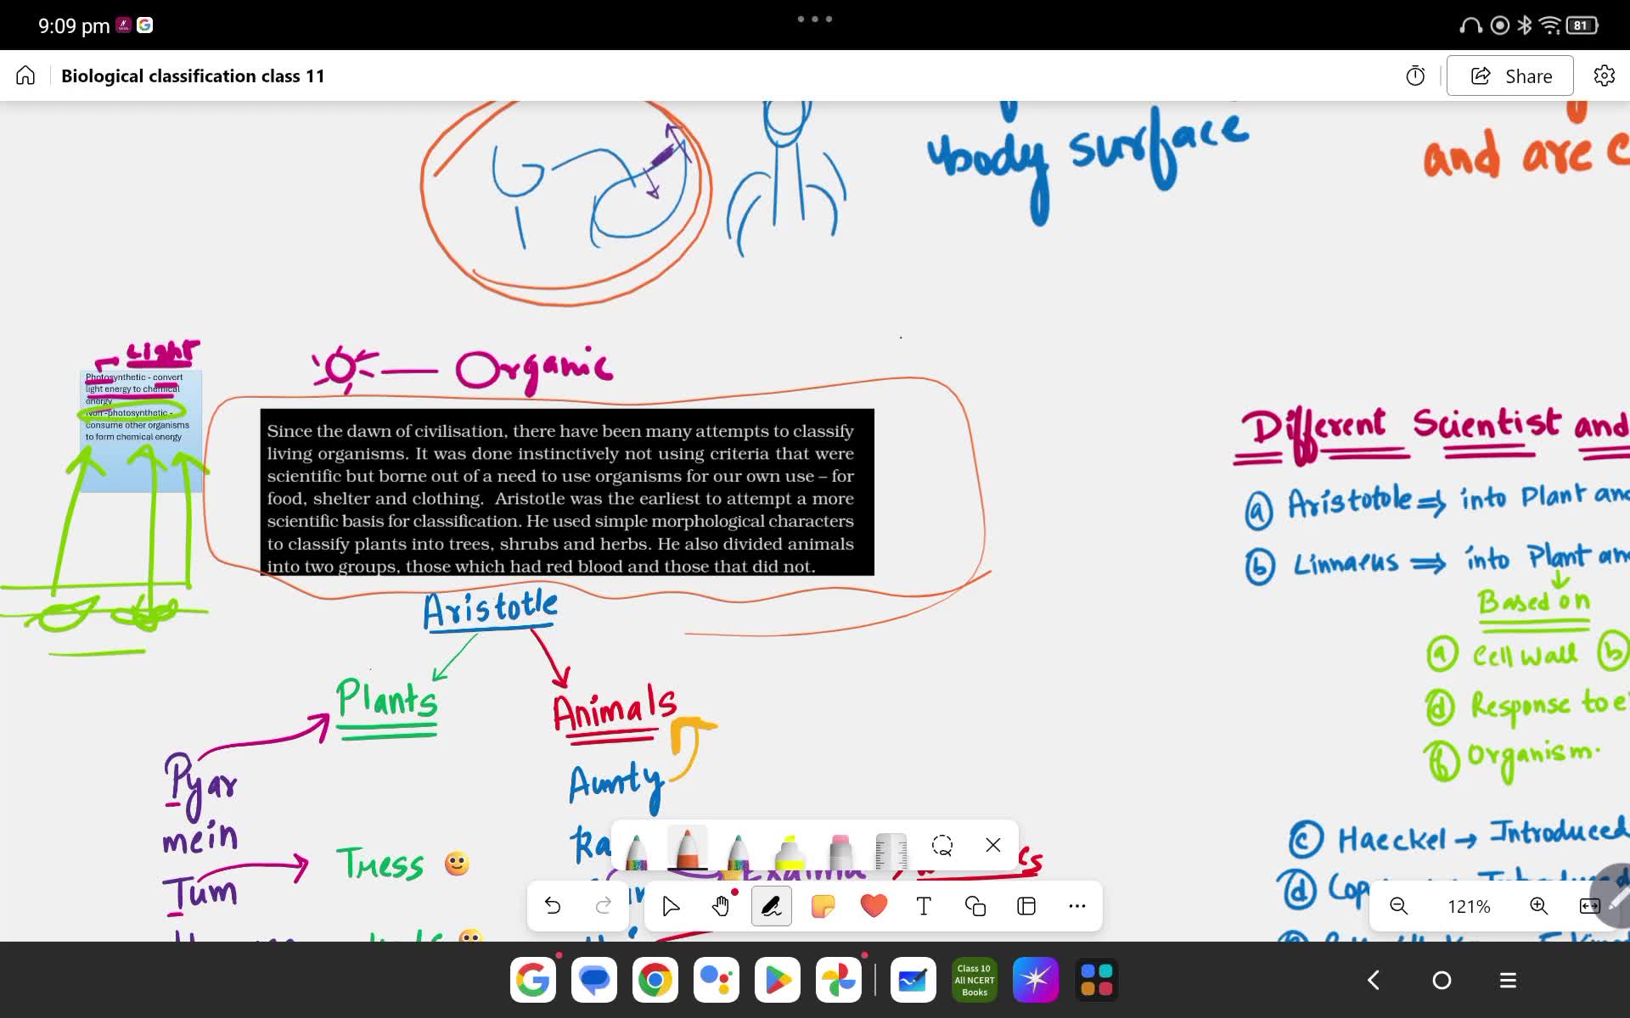Open the app folder in taskbar
This screenshot has width=1630, height=1018.
(1097, 980)
